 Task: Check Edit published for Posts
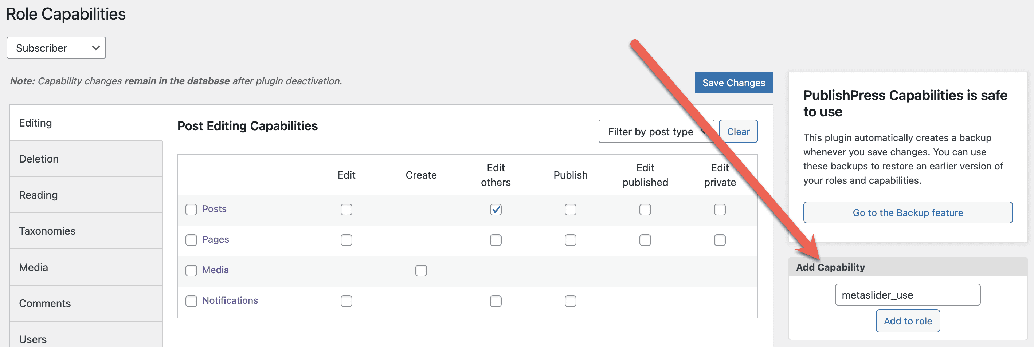pos(645,210)
